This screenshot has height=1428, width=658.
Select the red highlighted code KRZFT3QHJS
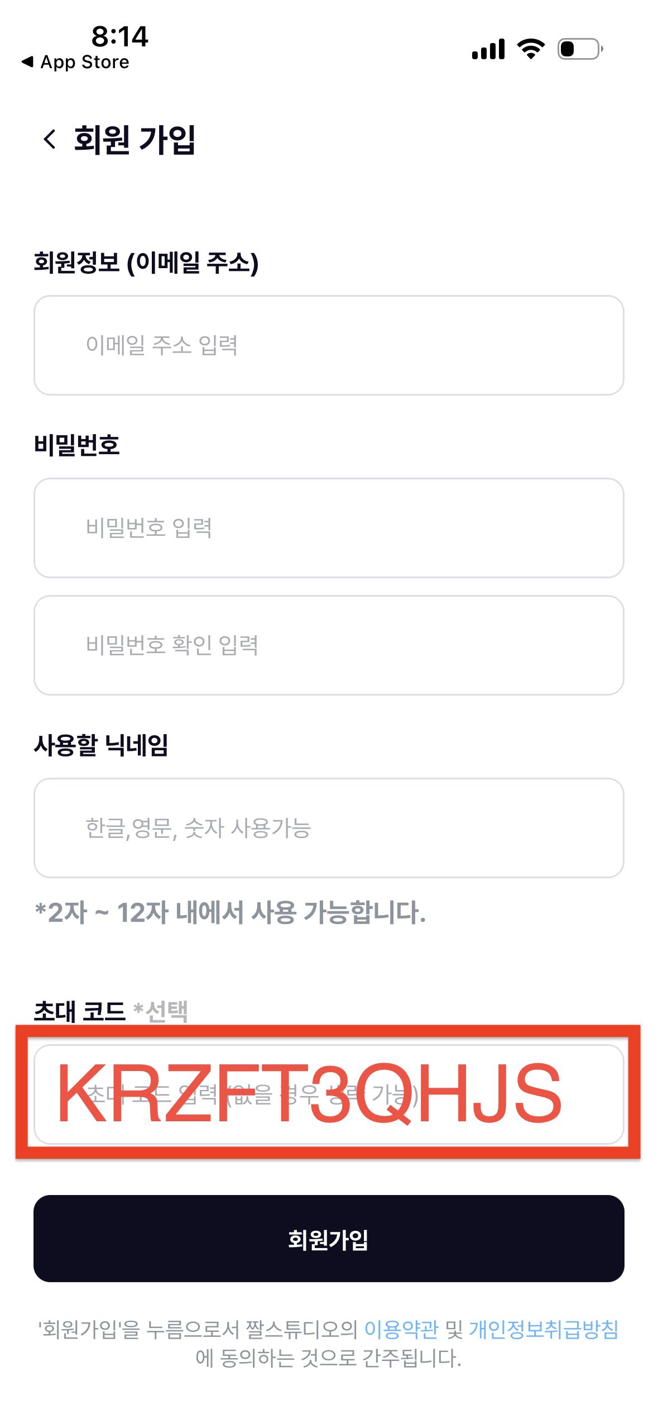click(x=310, y=1092)
